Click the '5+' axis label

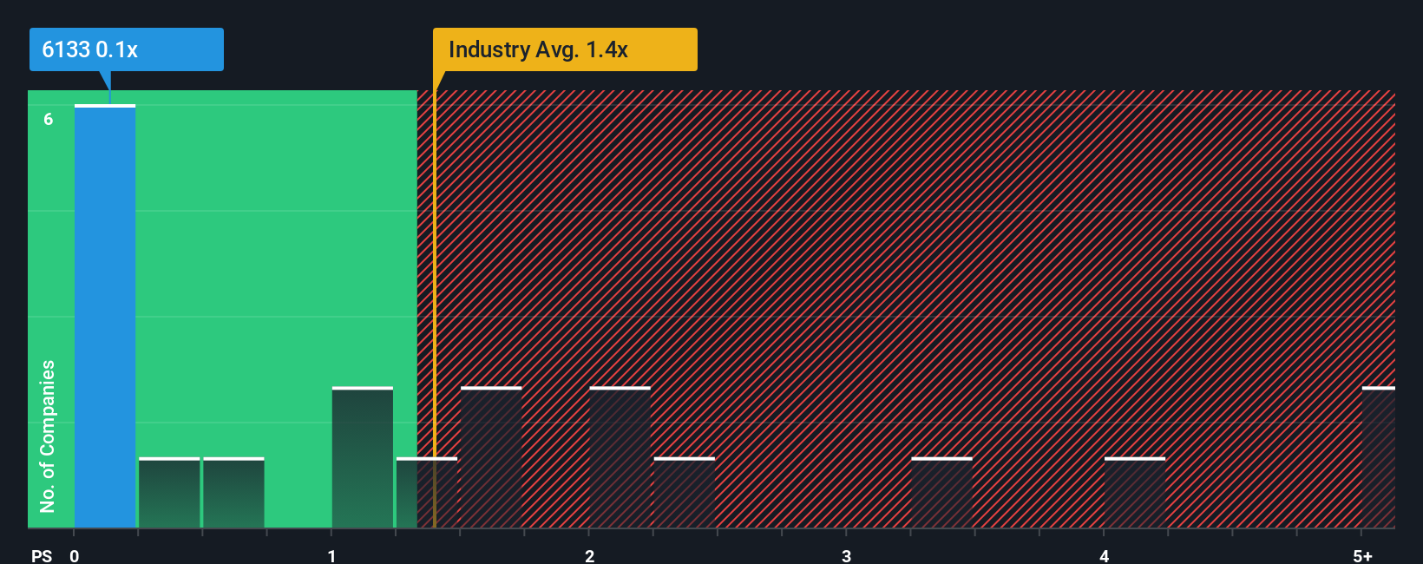(1362, 556)
